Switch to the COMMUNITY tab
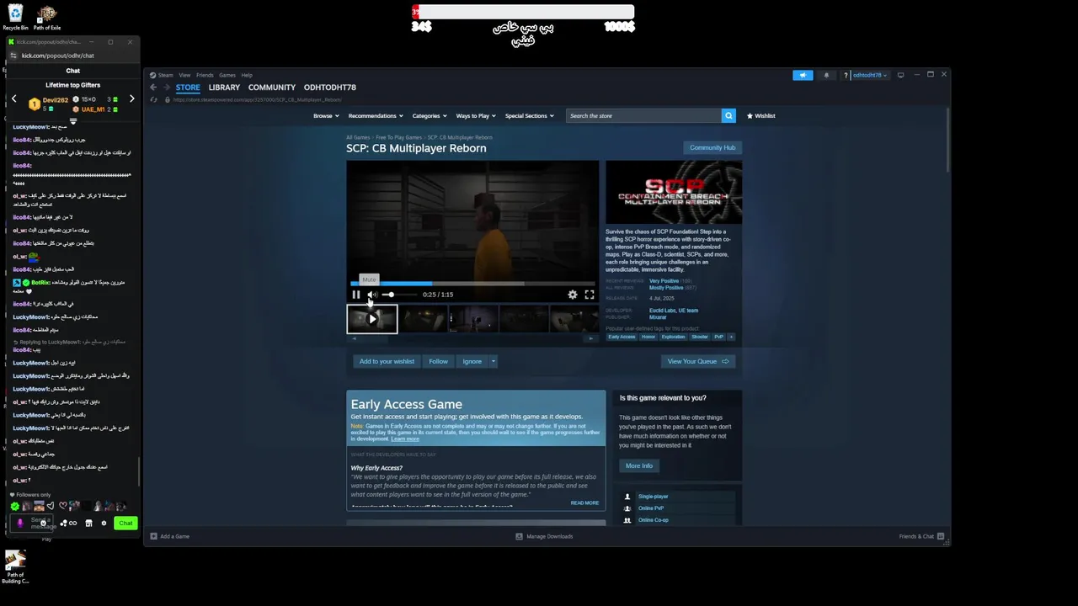 pyautogui.click(x=272, y=88)
